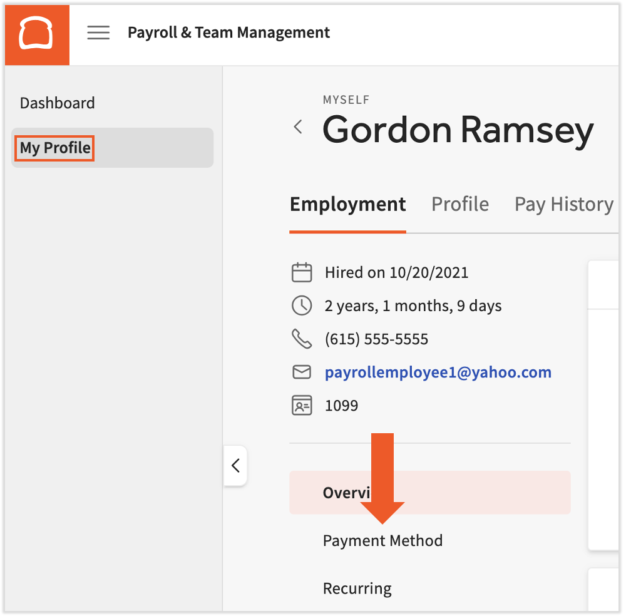Collapse the left panel using the chevron
This screenshot has height=616, width=626.
235,466
